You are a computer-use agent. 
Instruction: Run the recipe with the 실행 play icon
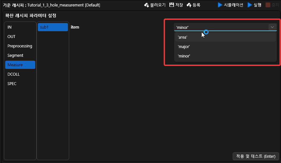point(250,5)
